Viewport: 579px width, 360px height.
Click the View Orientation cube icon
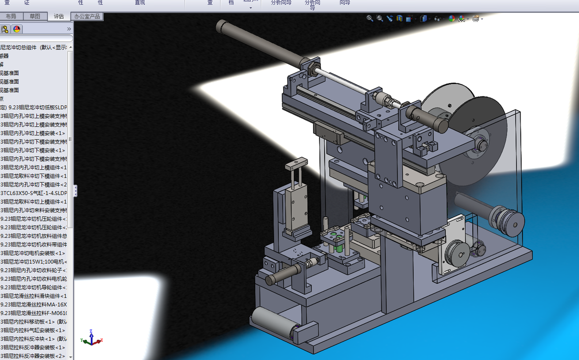point(410,18)
